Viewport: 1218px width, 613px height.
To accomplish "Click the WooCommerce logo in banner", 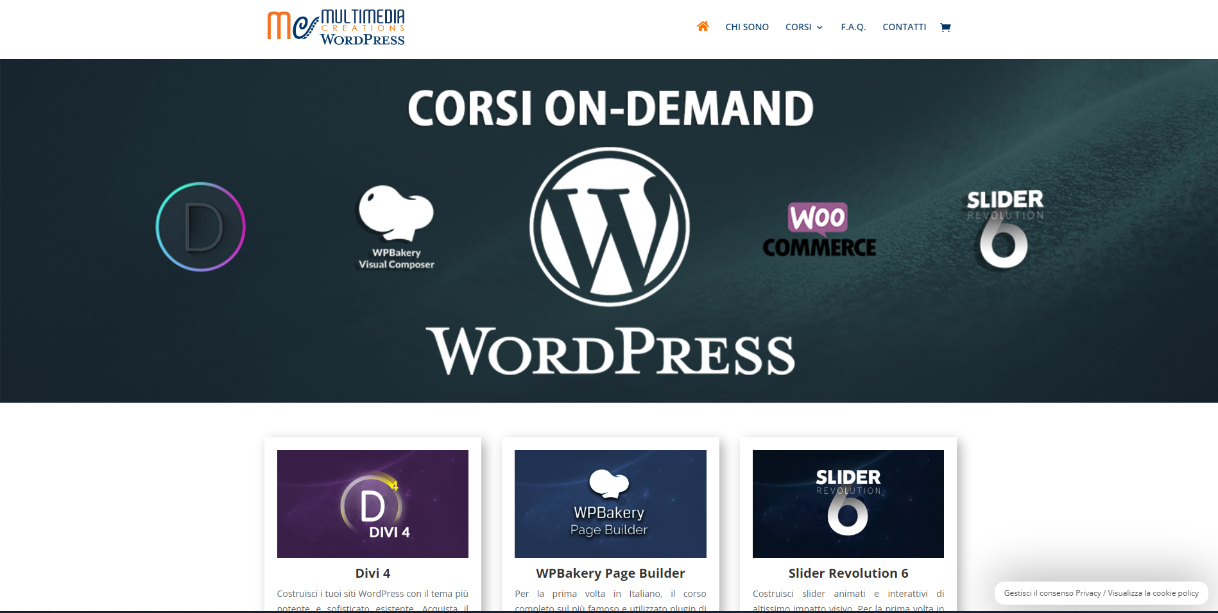I will coord(819,230).
